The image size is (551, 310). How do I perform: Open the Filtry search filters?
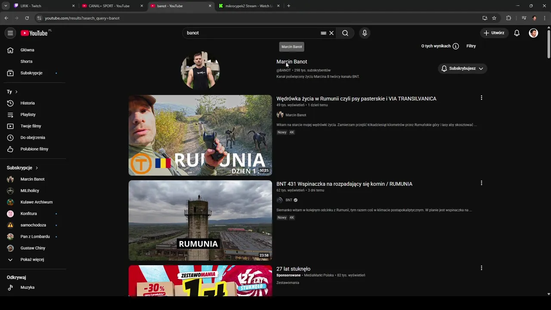pyautogui.click(x=471, y=46)
